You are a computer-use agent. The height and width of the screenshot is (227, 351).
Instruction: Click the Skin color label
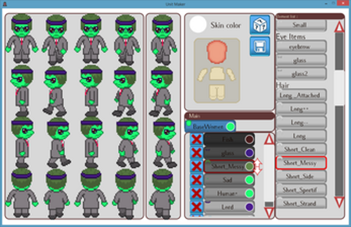pyautogui.click(x=226, y=25)
